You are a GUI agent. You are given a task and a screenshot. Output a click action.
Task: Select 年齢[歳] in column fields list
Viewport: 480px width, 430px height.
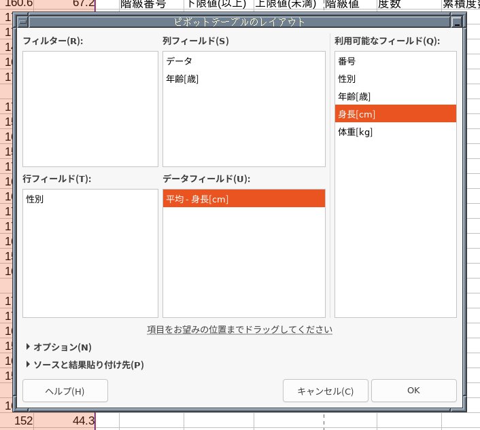tap(182, 79)
